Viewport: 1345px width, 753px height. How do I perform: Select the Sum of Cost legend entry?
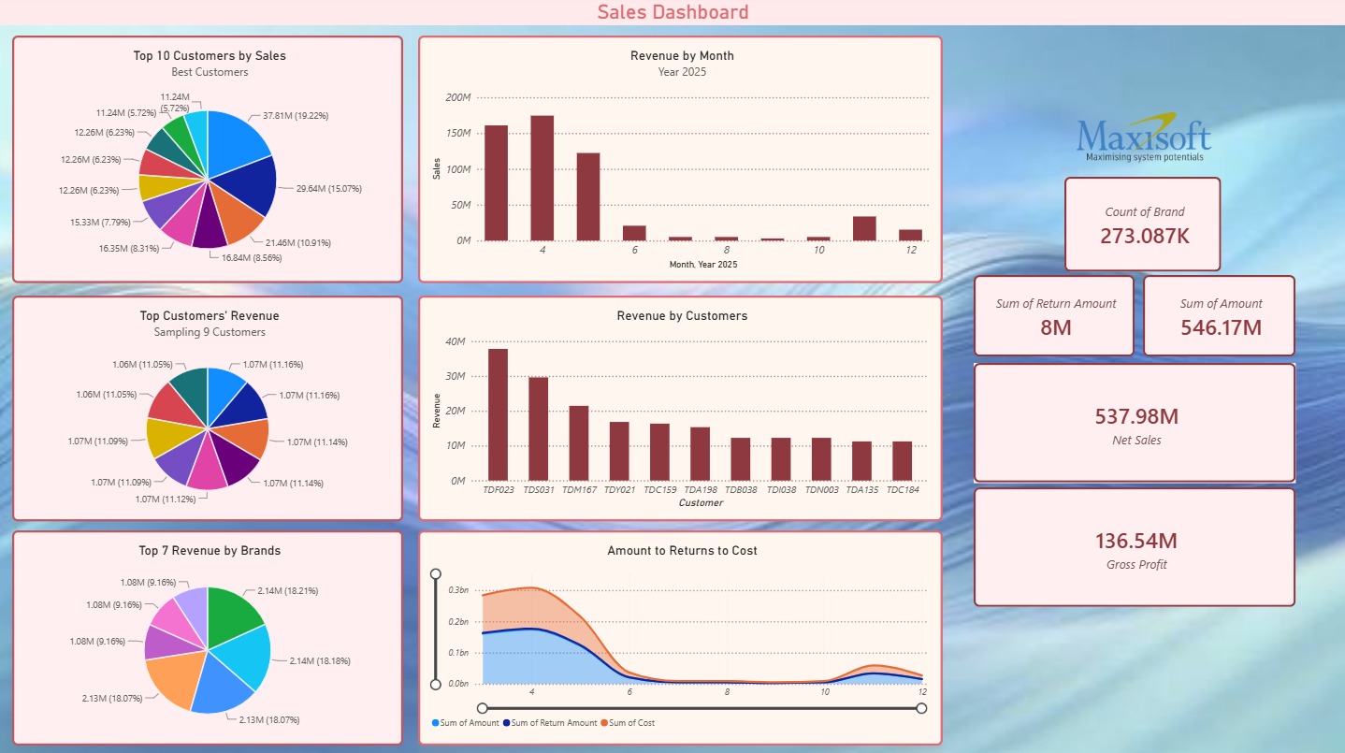(628, 723)
